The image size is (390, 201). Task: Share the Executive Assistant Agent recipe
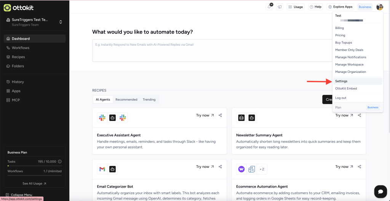click(220, 115)
